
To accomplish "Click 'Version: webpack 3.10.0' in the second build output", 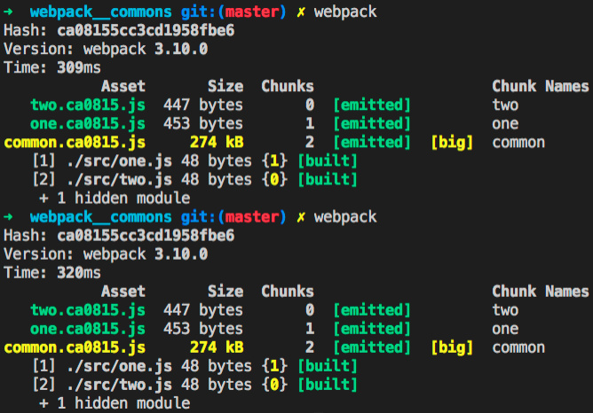I will tap(106, 254).
